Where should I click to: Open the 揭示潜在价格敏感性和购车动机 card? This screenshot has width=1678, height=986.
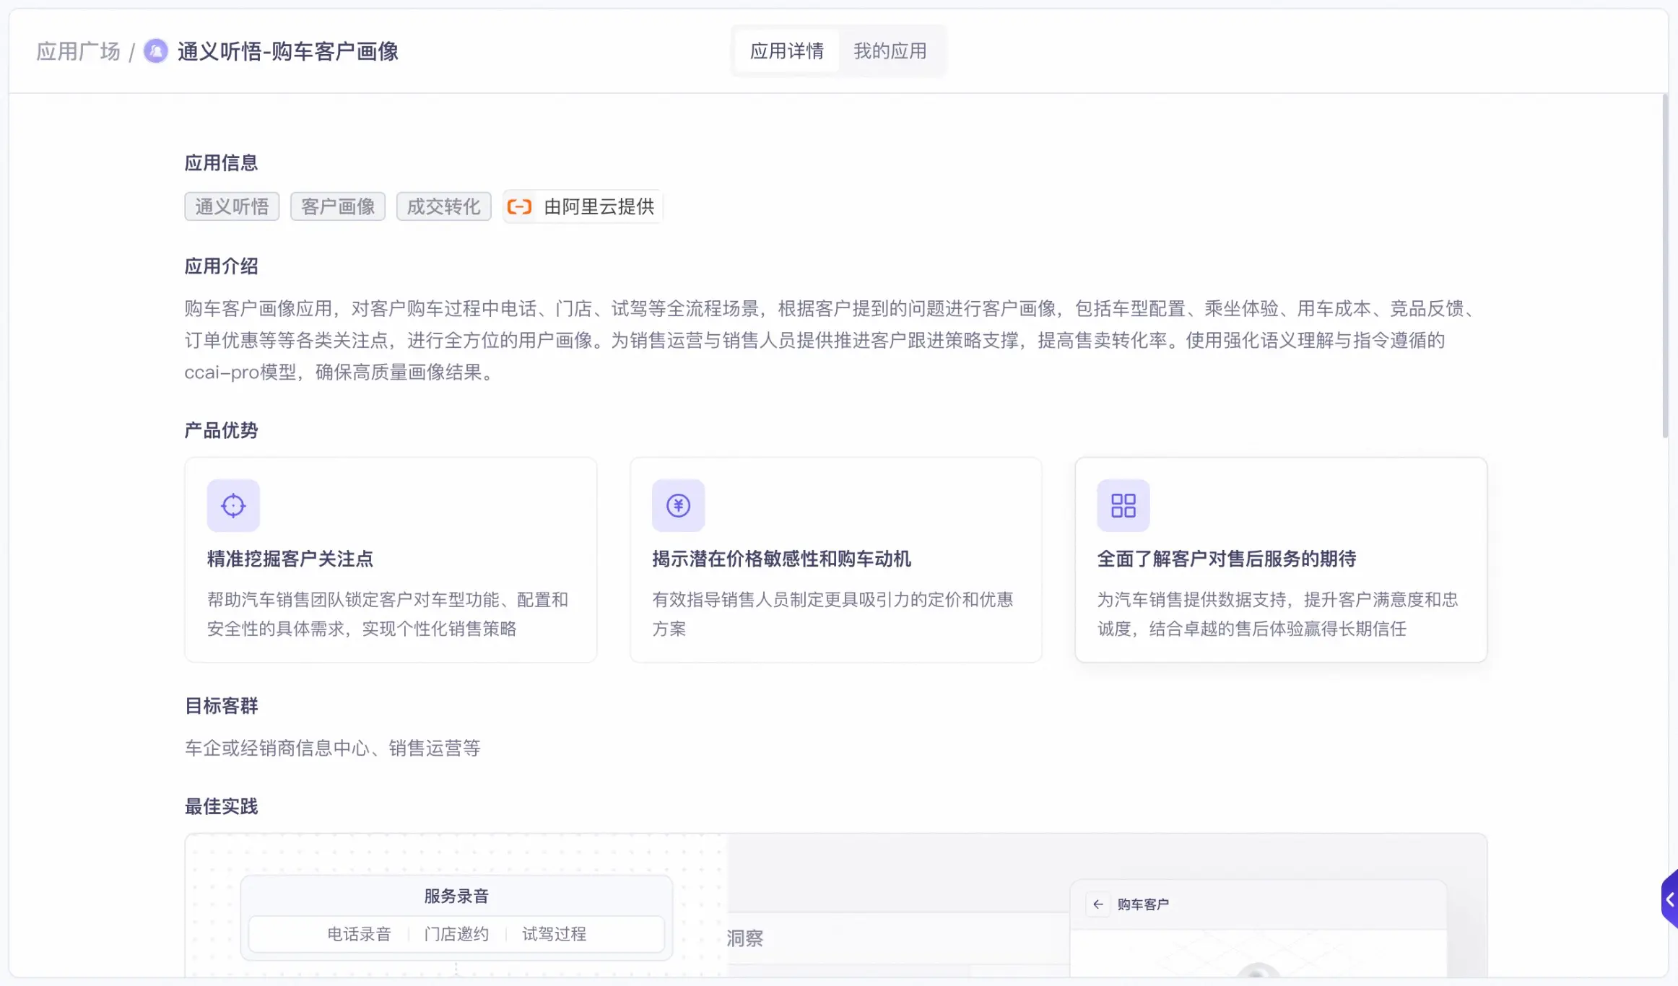(x=836, y=559)
